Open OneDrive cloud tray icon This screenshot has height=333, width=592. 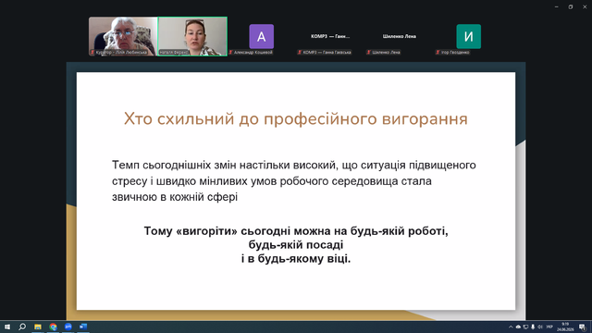(518, 327)
